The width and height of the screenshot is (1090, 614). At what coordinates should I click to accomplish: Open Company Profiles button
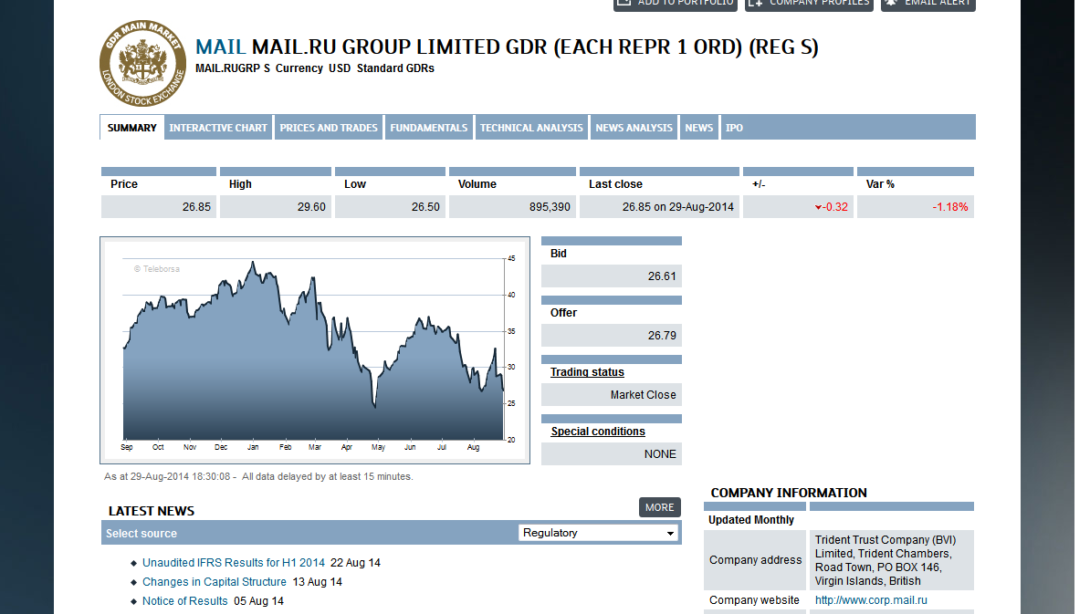pos(809,5)
